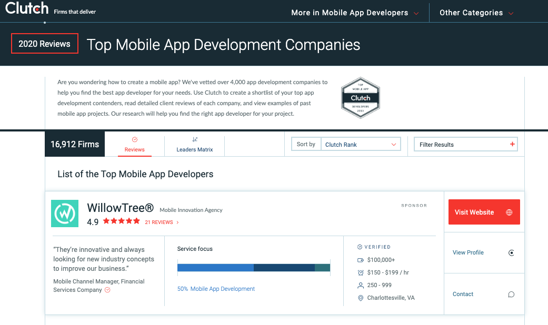
Task: Click the $100,000+ project size text
Action: click(x=381, y=260)
